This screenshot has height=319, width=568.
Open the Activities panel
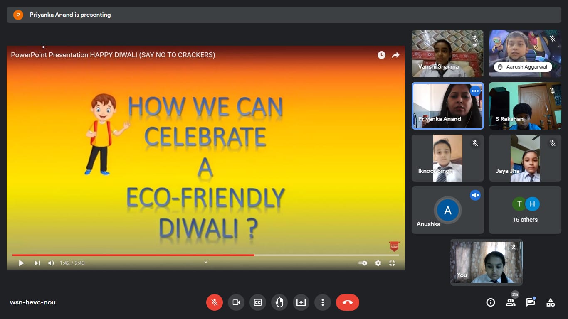pos(551,302)
